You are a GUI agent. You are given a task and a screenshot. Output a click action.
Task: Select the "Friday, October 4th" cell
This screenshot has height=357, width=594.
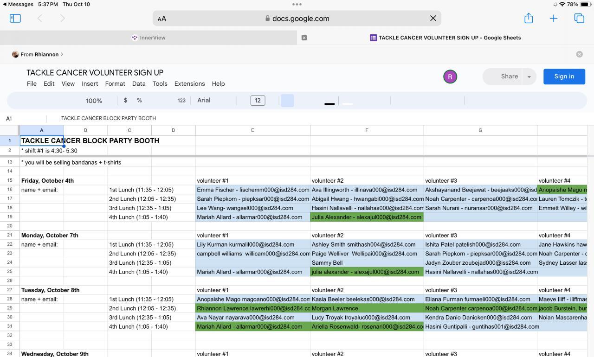[41, 180]
